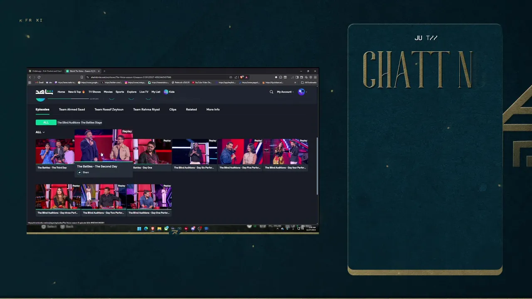Open the Clips tab
The width and height of the screenshot is (532, 299).
(x=173, y=110)
